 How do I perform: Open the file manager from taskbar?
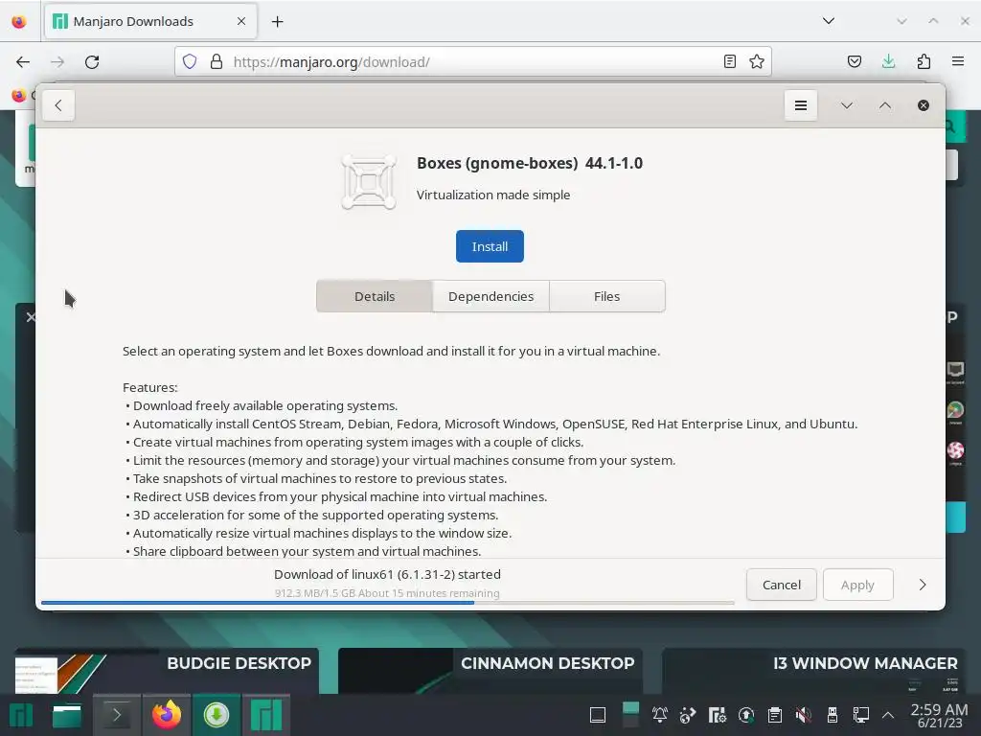tap(66, 715)
